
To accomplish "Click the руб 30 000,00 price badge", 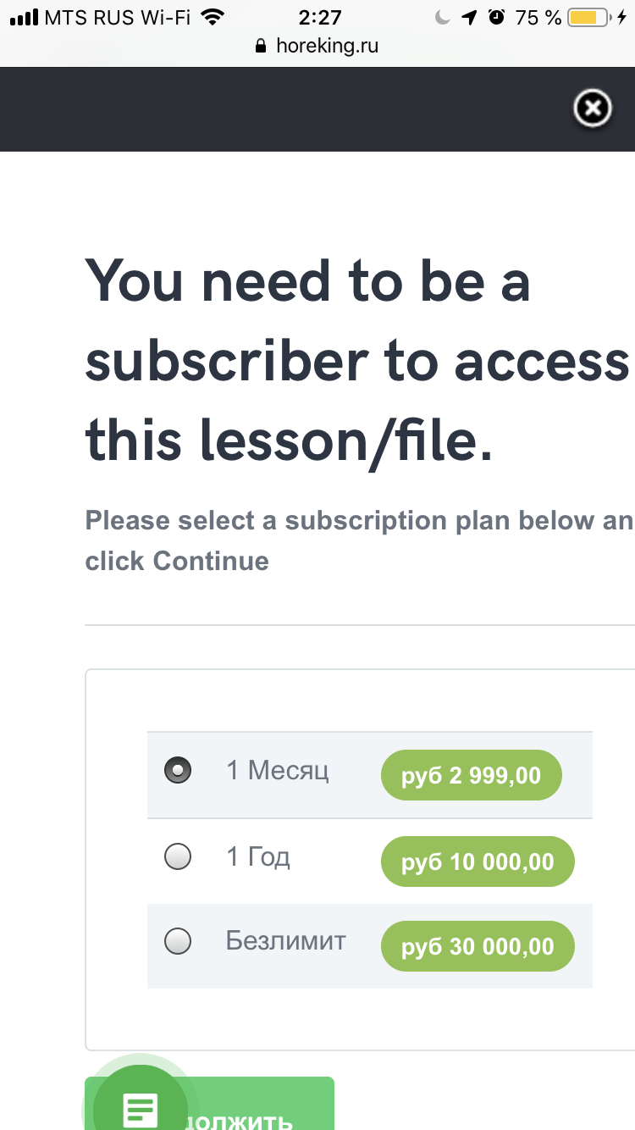I will point(478,946).
